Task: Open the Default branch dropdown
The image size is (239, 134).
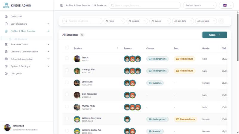Action: click(x=200, y=5)
